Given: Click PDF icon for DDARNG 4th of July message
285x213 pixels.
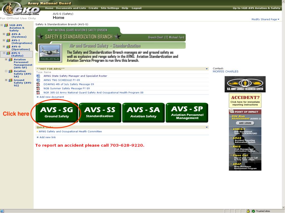Looking at the screenshot, I should click(38, 84).
